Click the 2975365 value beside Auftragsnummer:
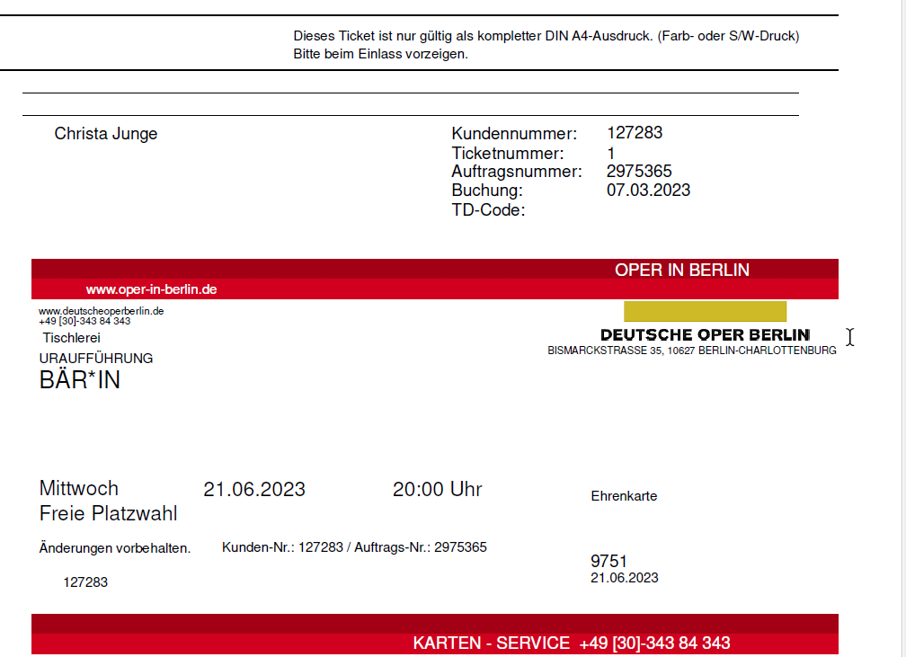The width and height of the screenshot is (906, 657). tap(639, 171)
